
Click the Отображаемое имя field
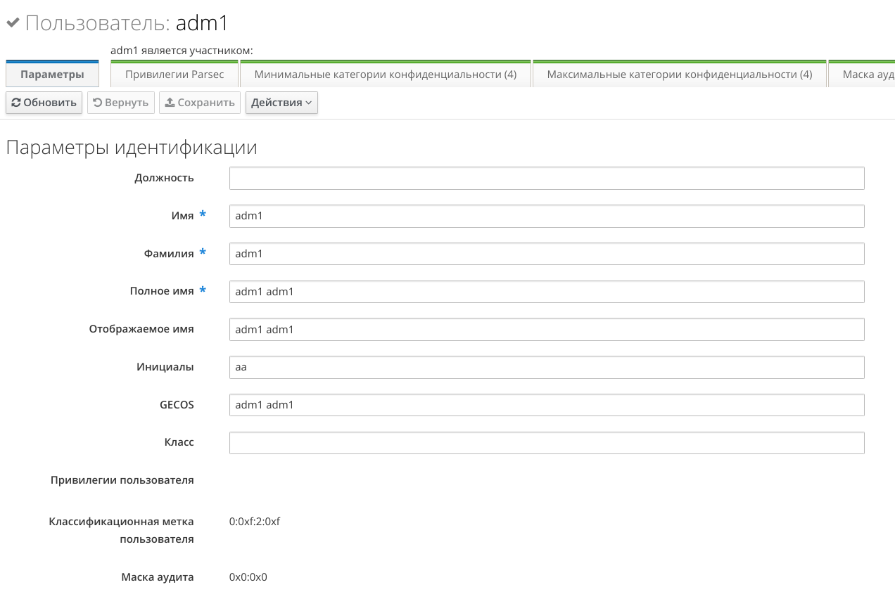(546, 330)
